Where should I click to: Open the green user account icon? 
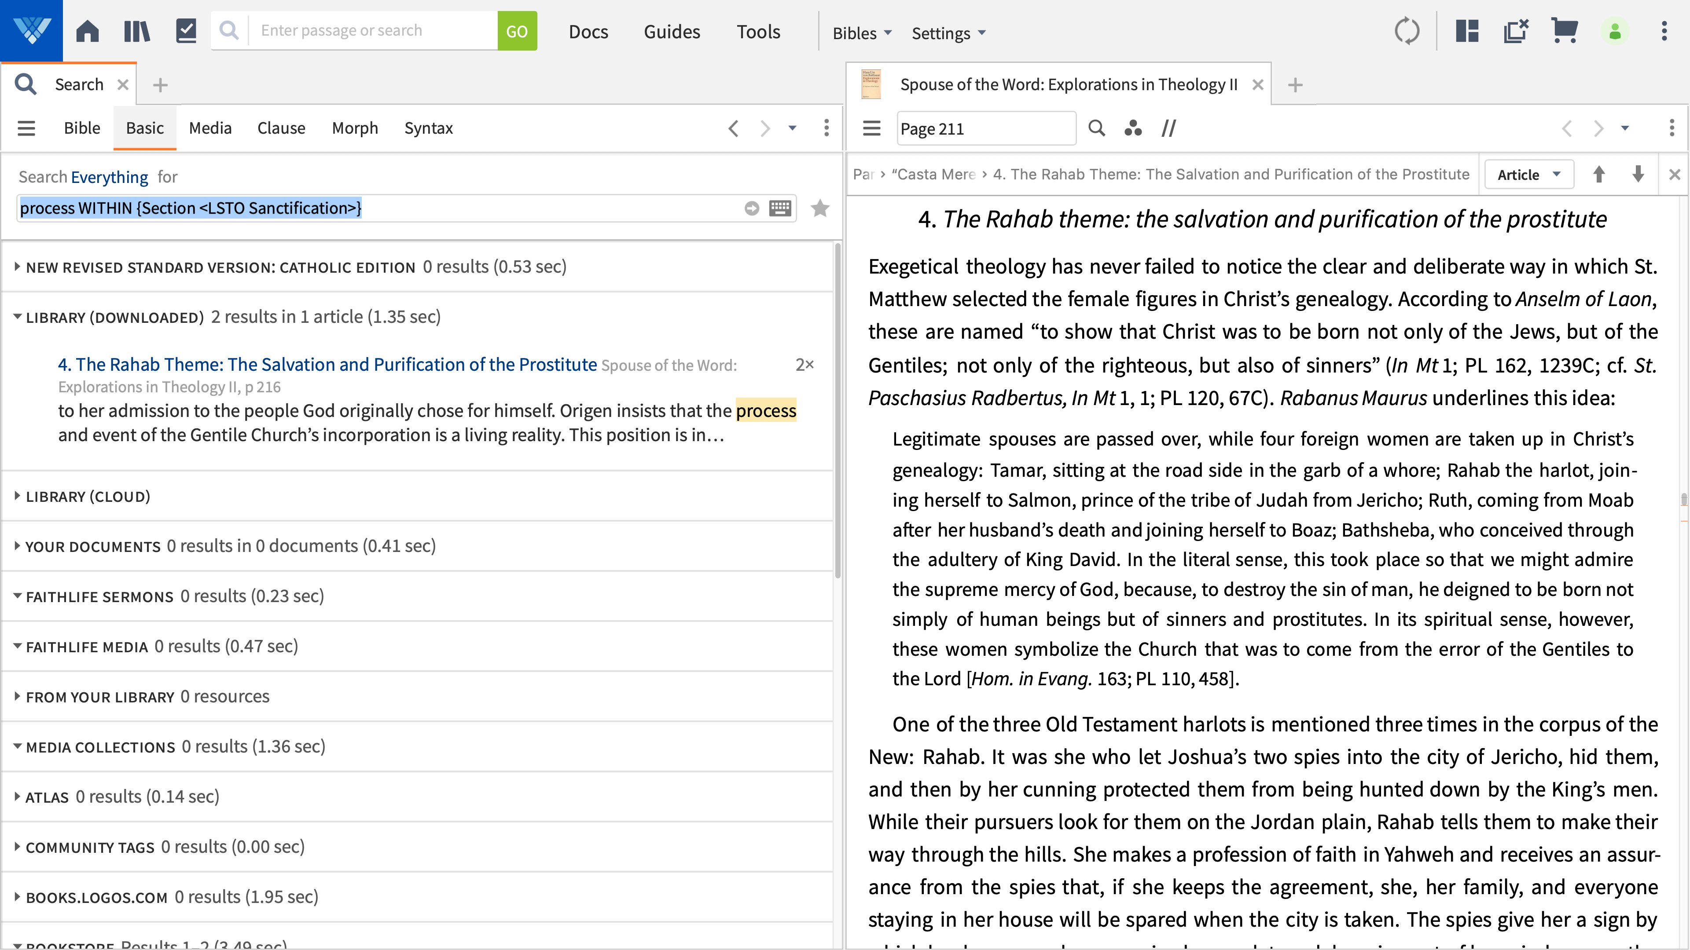click(x=1615, y=31)
